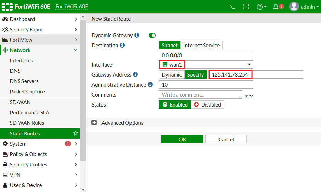
Task: Click the Network arrows icon
Action: point(5,50)
